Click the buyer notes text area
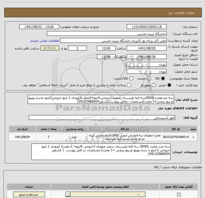 coord(101,152)
